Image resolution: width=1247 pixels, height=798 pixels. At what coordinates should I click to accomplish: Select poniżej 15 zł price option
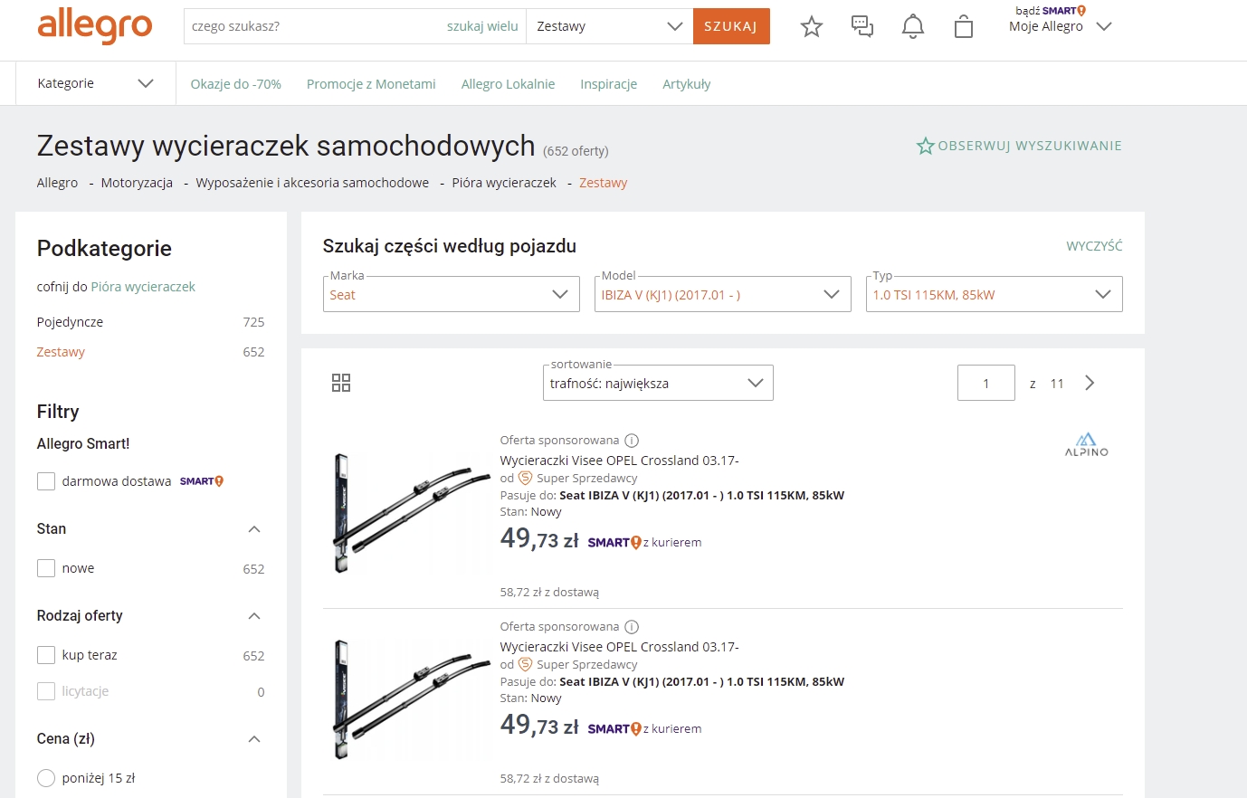(46, 778)
